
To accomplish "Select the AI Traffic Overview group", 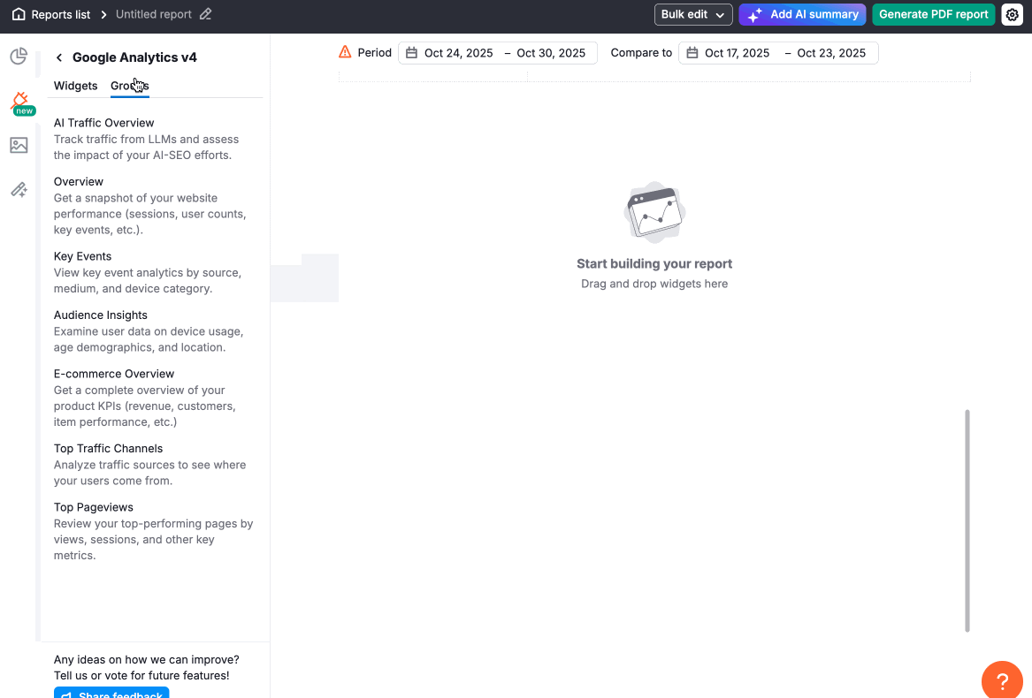I will pos(103,123).
